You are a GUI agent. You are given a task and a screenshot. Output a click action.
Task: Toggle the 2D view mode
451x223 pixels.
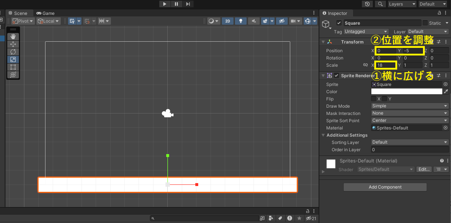tap(227, 21)
